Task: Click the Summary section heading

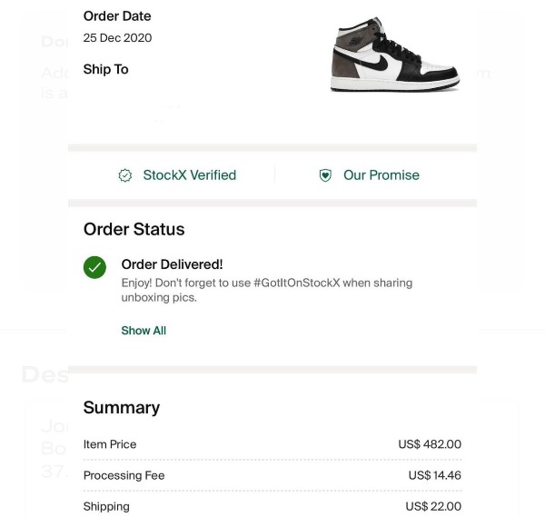Action: 122,408
